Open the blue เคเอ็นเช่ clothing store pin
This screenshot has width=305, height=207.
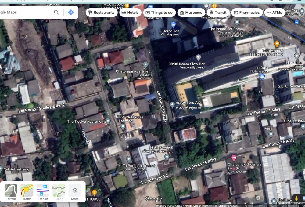click(262, 77)
